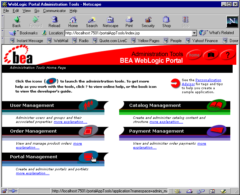240x195 pixels.
Task: Click the Payment Management heading
Action: point(156,131)
